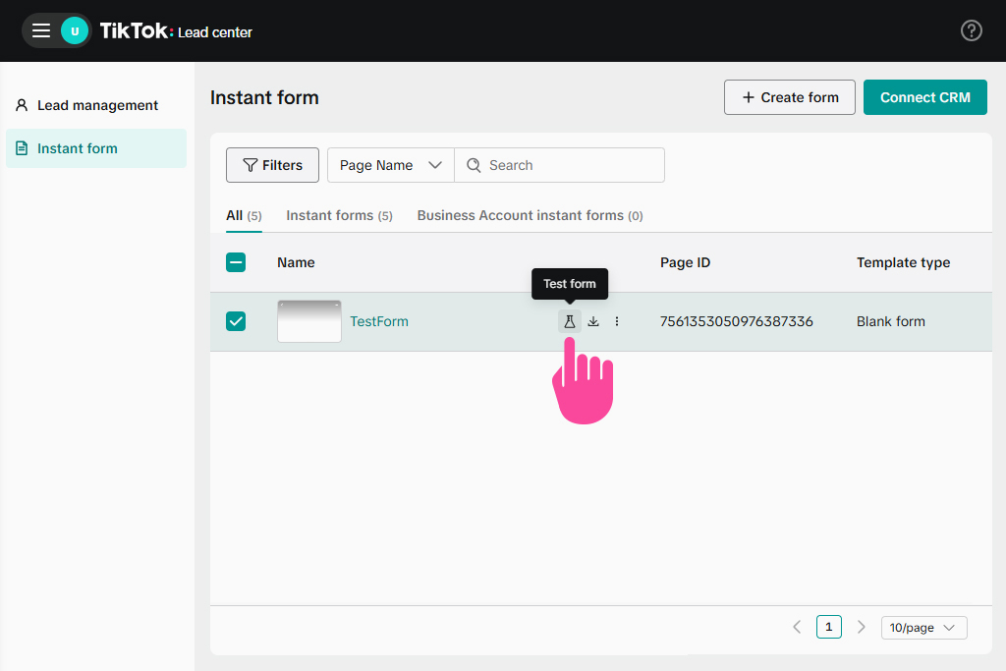Click the download icon for TestForm
This screenshot has height=671, width=1006.
point(593,321)
